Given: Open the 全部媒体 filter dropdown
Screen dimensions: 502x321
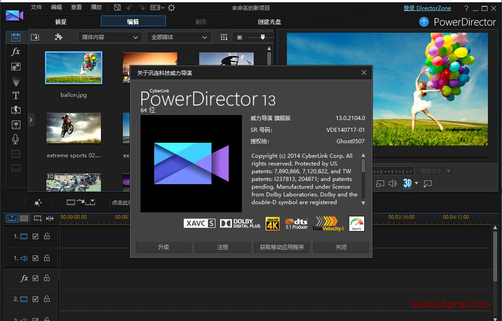Looking at the screenshot, I should click(x=179, y=37).
